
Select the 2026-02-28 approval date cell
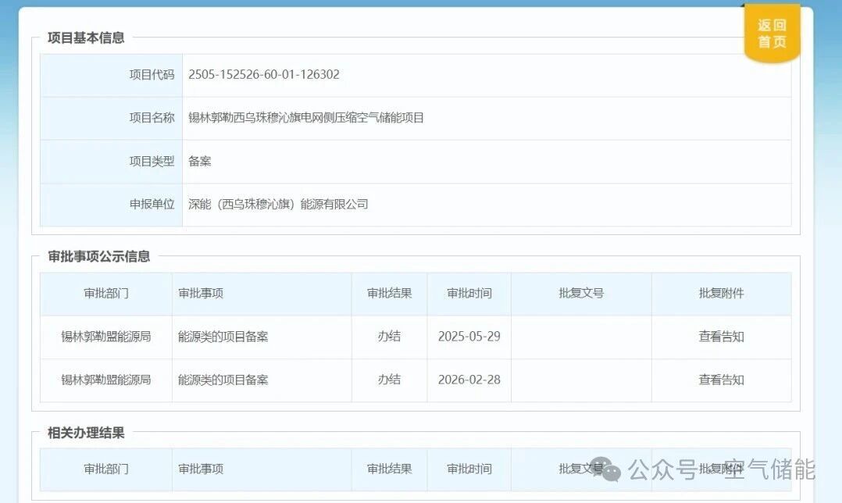click(469, 380)
